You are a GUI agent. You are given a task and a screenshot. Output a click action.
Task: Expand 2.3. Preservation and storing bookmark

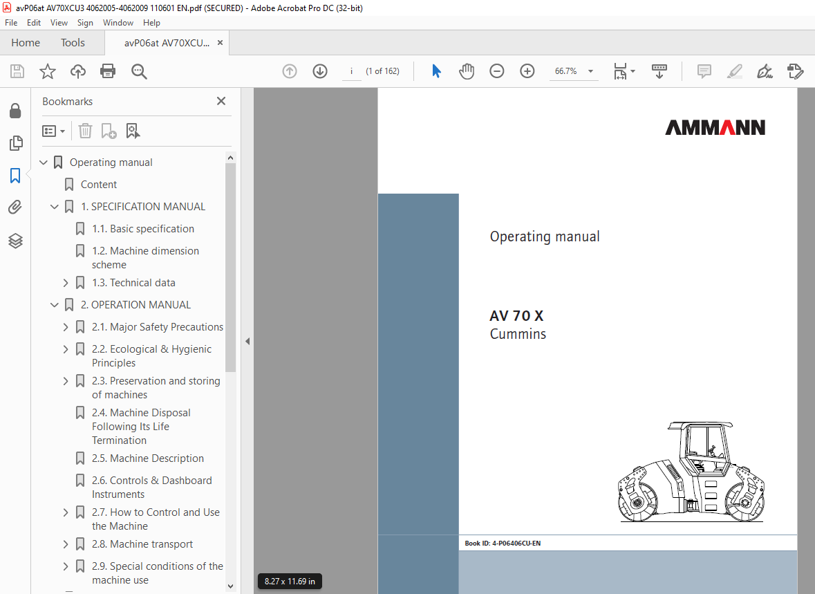coord(66,381)
